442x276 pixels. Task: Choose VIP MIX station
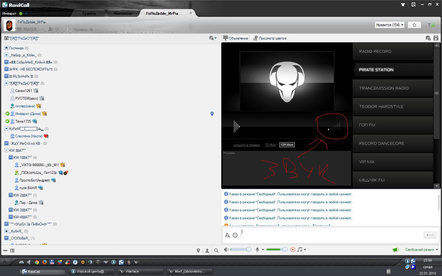[x=393, y=162]
